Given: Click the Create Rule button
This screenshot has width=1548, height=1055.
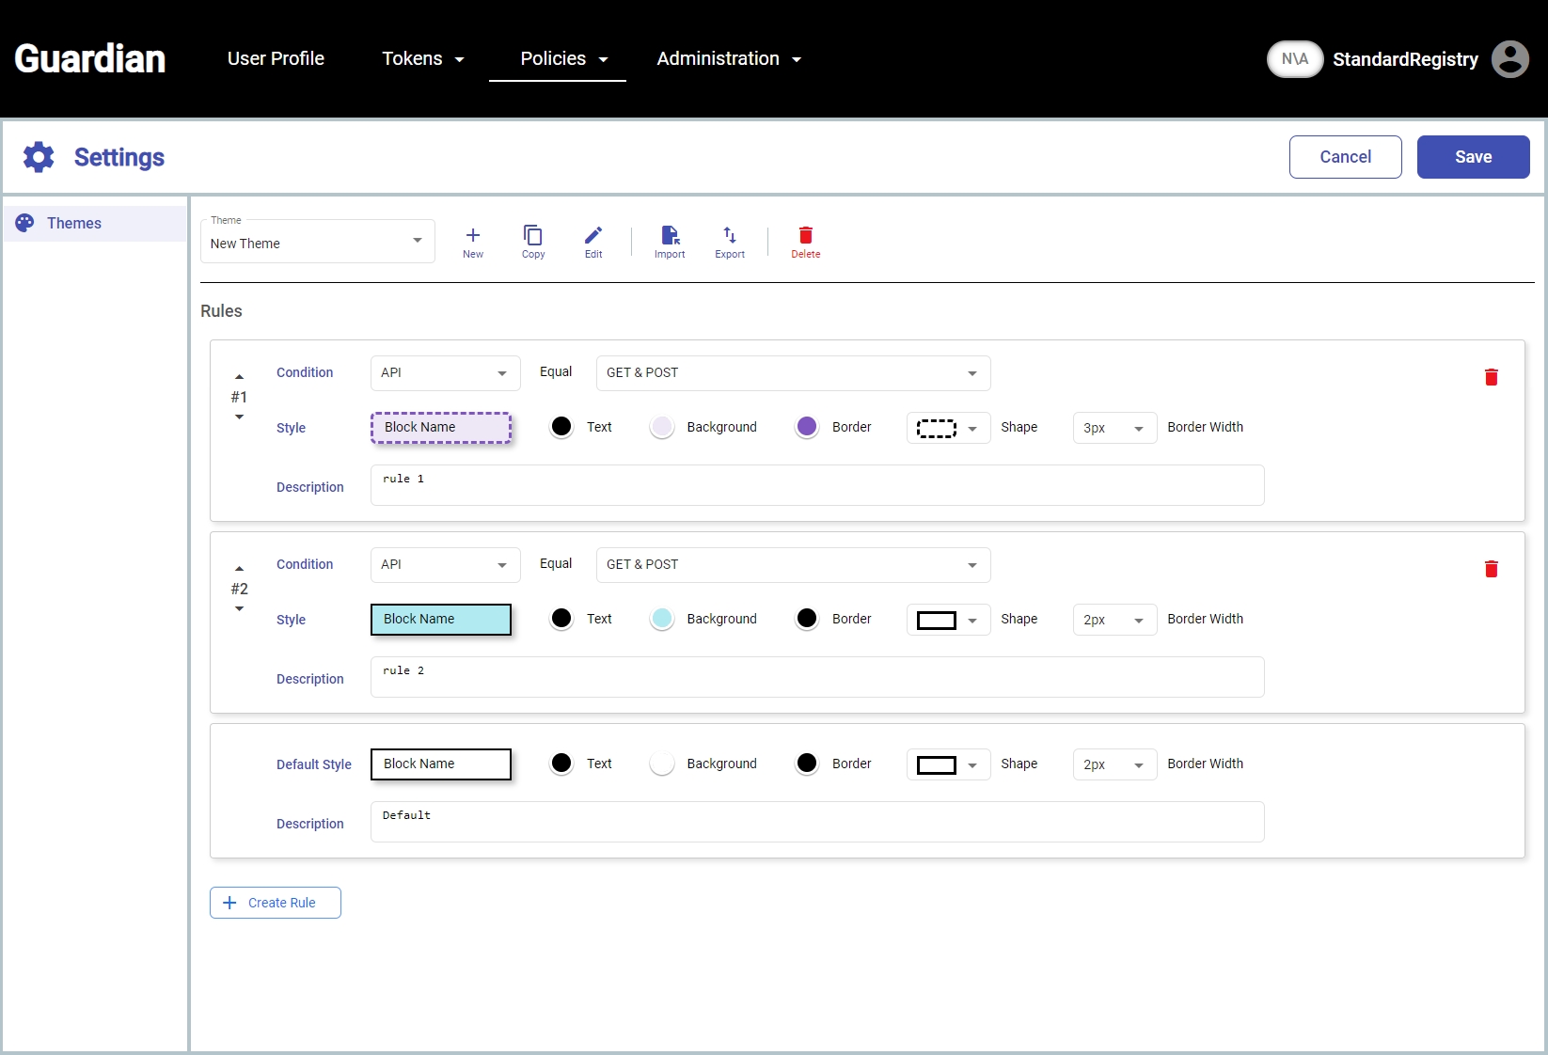Looking at the screenshot, I should pos(276,903).
